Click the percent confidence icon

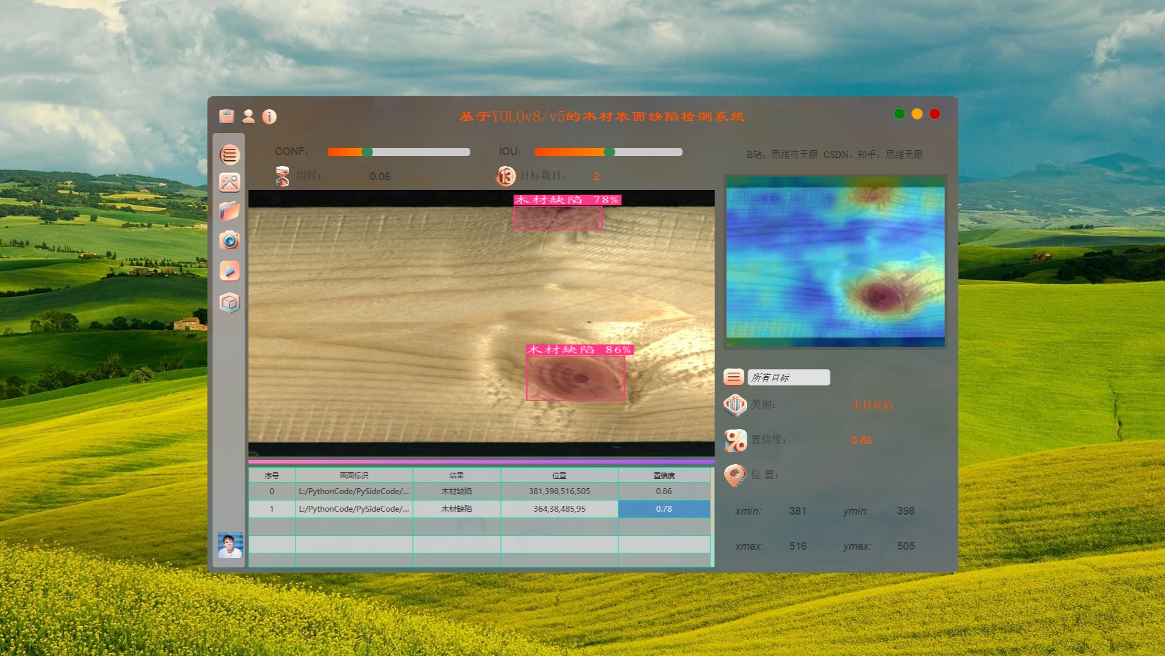coord(735,440)
